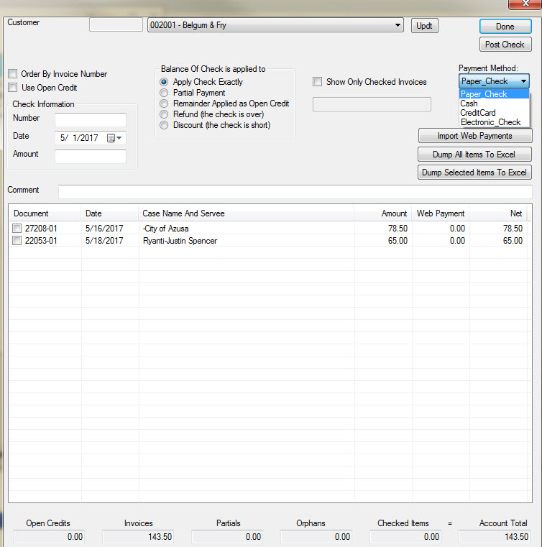Viewport: 542px width, 547px height.
Task: Click into the Comment field
Action: [295, 192]
